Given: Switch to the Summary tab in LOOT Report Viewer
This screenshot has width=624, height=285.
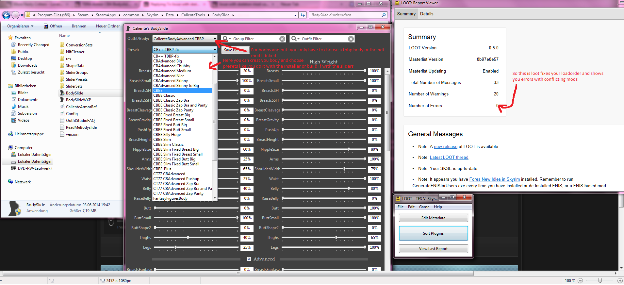Looking at the screenshot, I should point(406,14).
